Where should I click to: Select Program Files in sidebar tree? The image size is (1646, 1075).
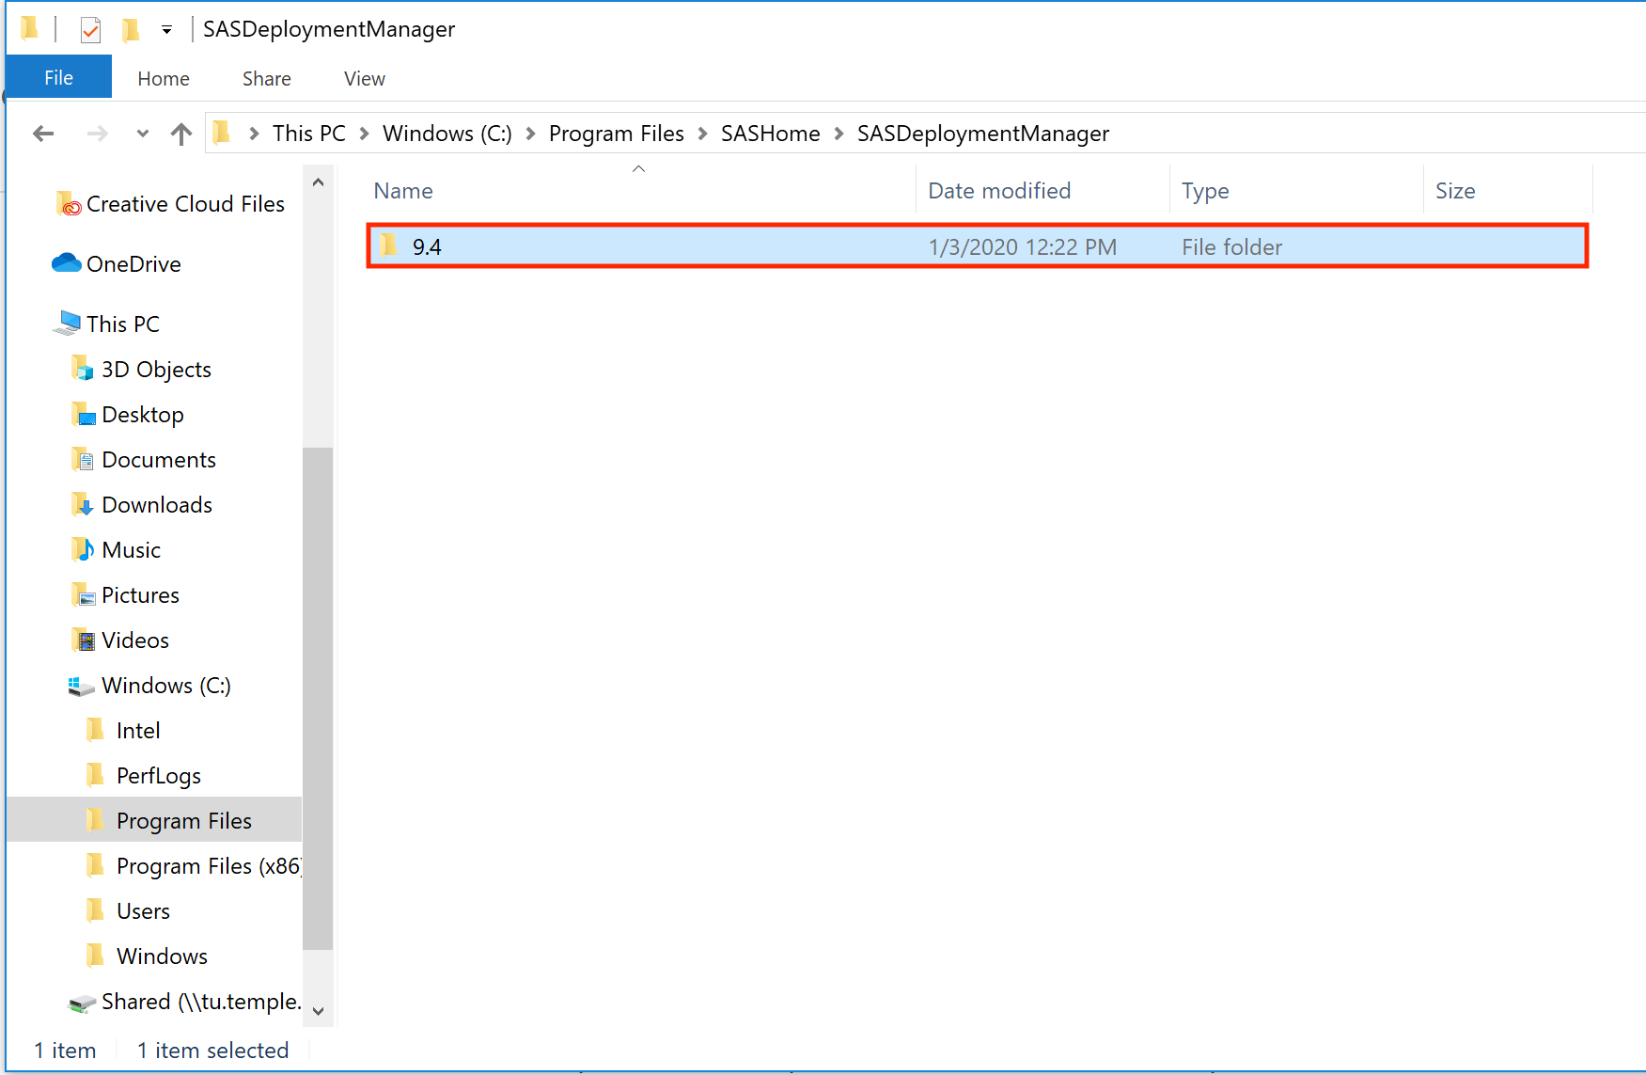[184, 821]
